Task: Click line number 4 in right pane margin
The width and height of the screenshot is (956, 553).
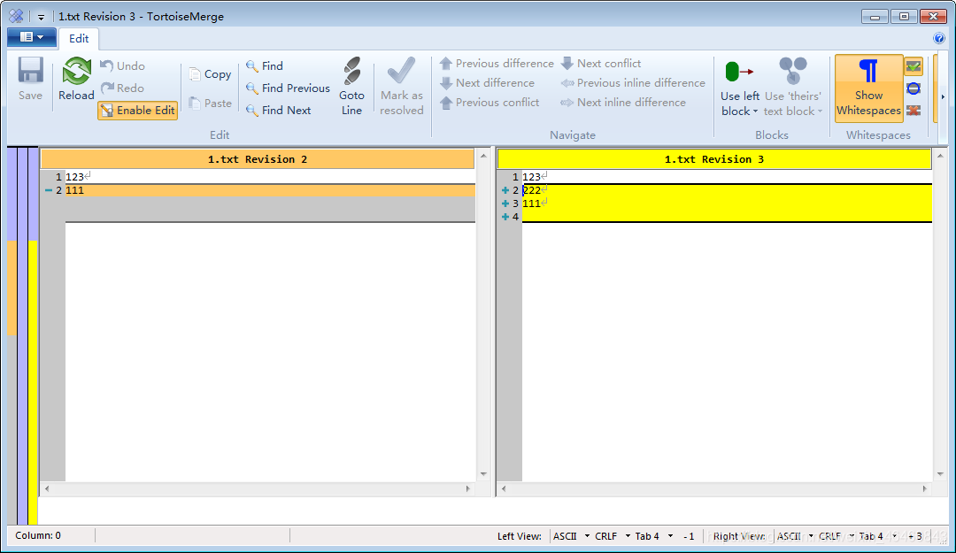Action: point(516,217)
